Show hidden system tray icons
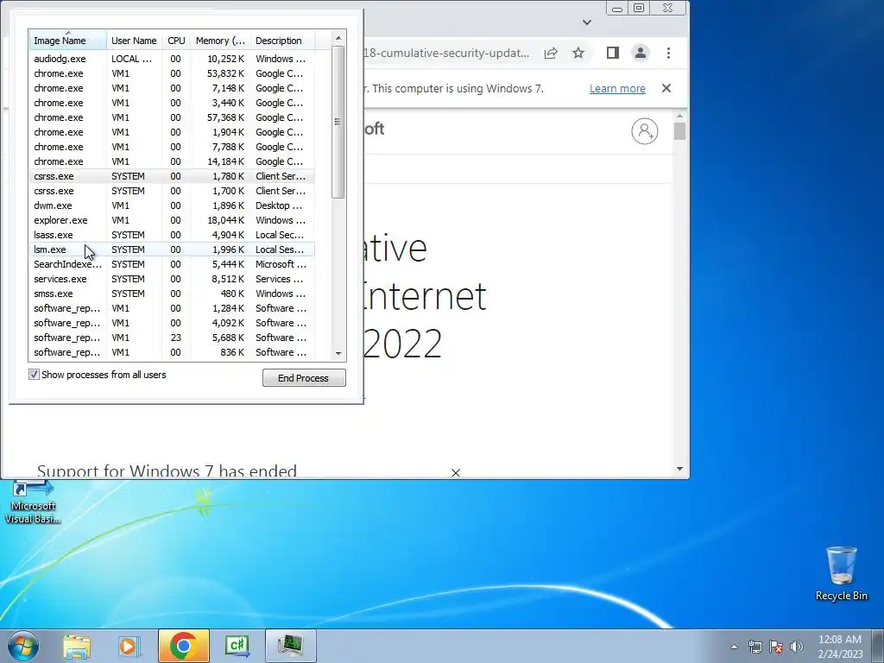The height and width of the screenshot is (663, 884). [734, 647]
